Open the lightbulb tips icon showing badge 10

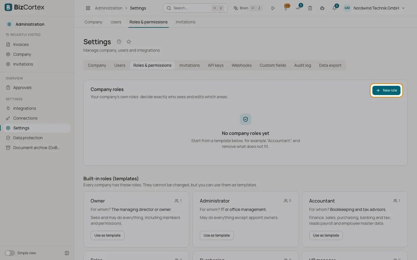coord(286,8)
